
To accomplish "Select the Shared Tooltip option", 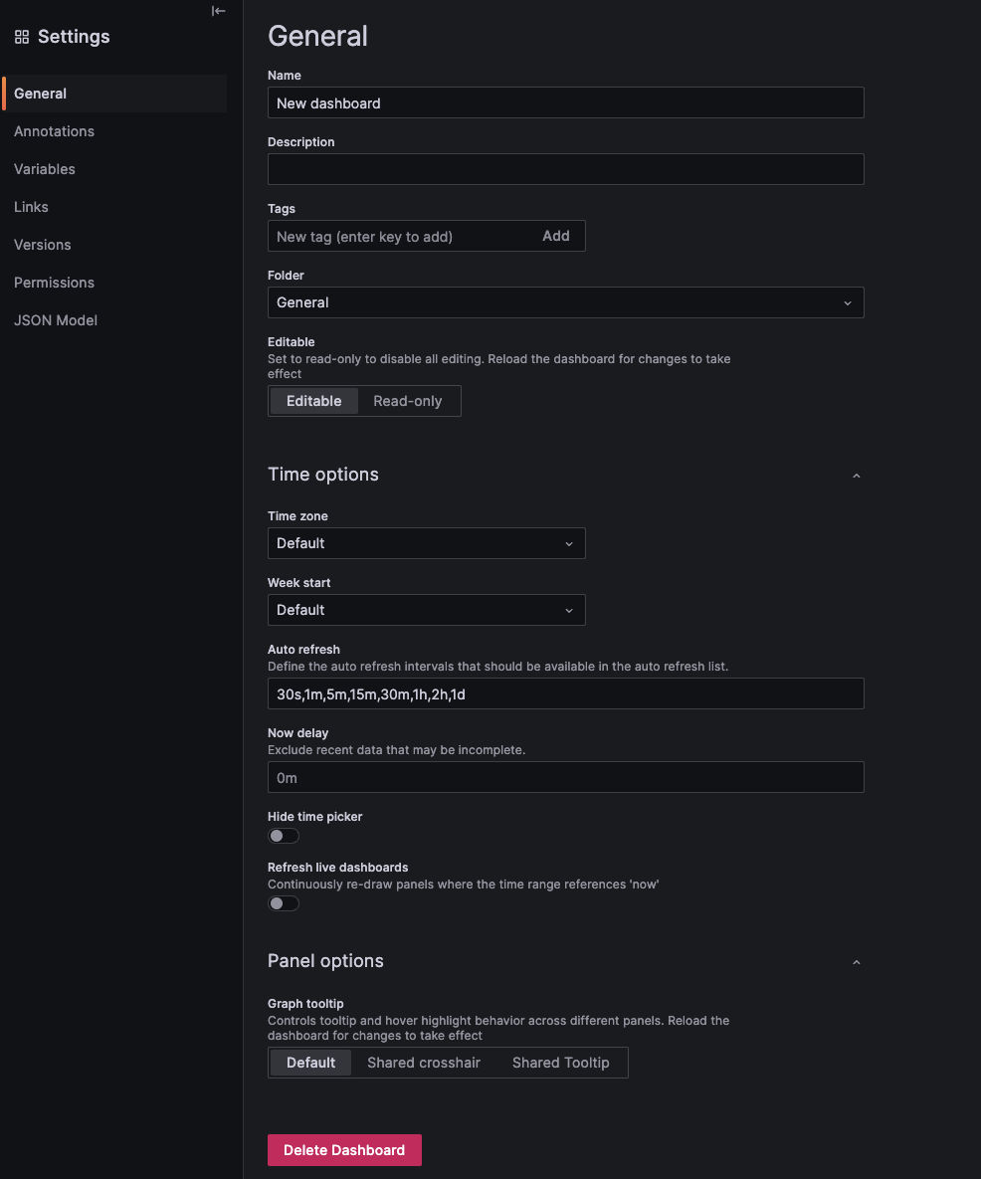I will coord(560,1063).
